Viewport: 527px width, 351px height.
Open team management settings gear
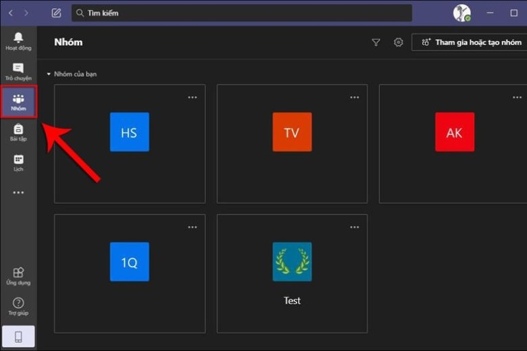point(398,43)
